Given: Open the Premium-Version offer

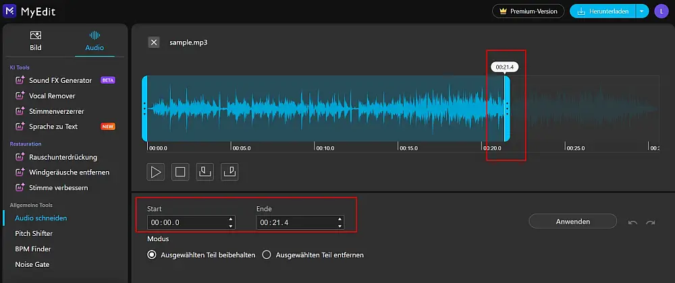Looking at the screenshot, I should 529,11.
